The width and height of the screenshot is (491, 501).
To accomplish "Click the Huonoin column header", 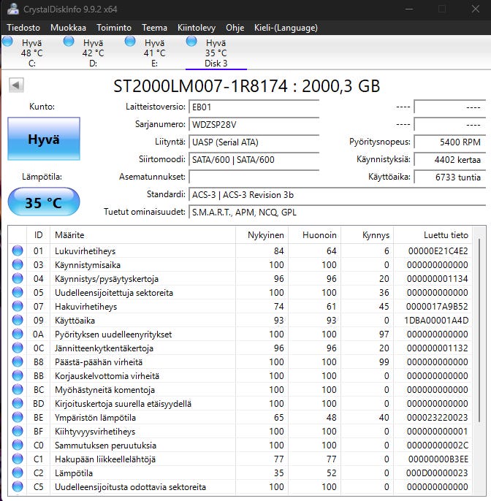I will point(314,235).
